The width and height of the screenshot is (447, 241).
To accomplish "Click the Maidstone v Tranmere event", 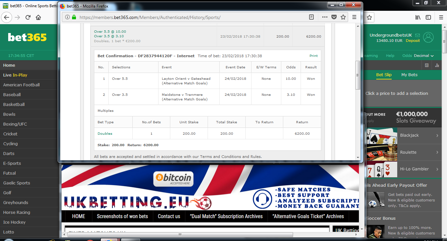I will click(x=185, y=97).
